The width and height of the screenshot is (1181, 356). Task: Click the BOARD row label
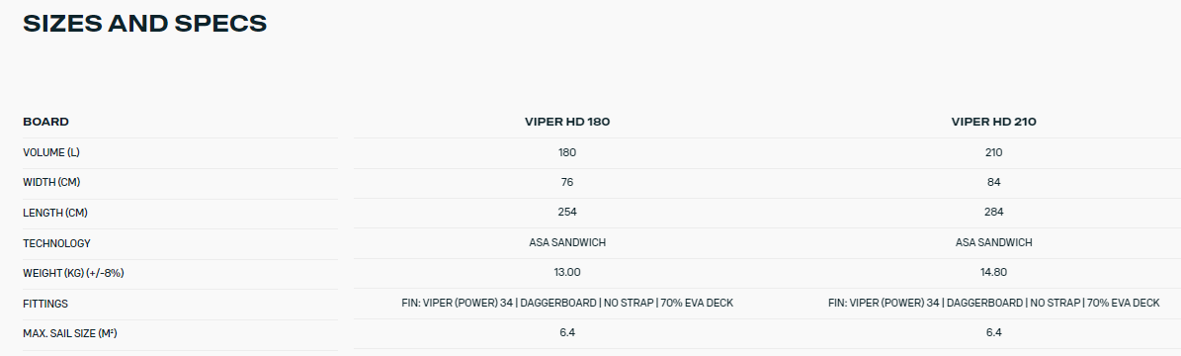tap(45, 122)
